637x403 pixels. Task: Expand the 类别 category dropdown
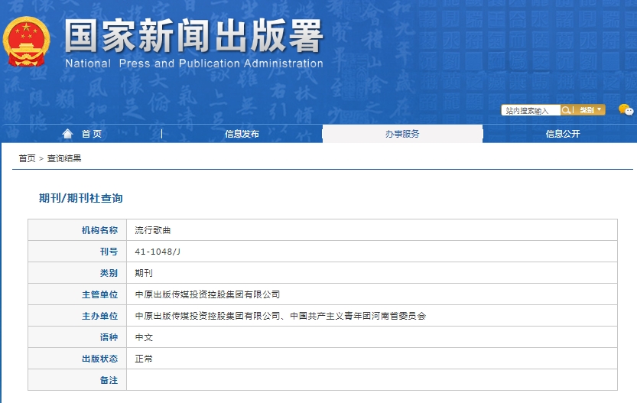pos(590,110)
